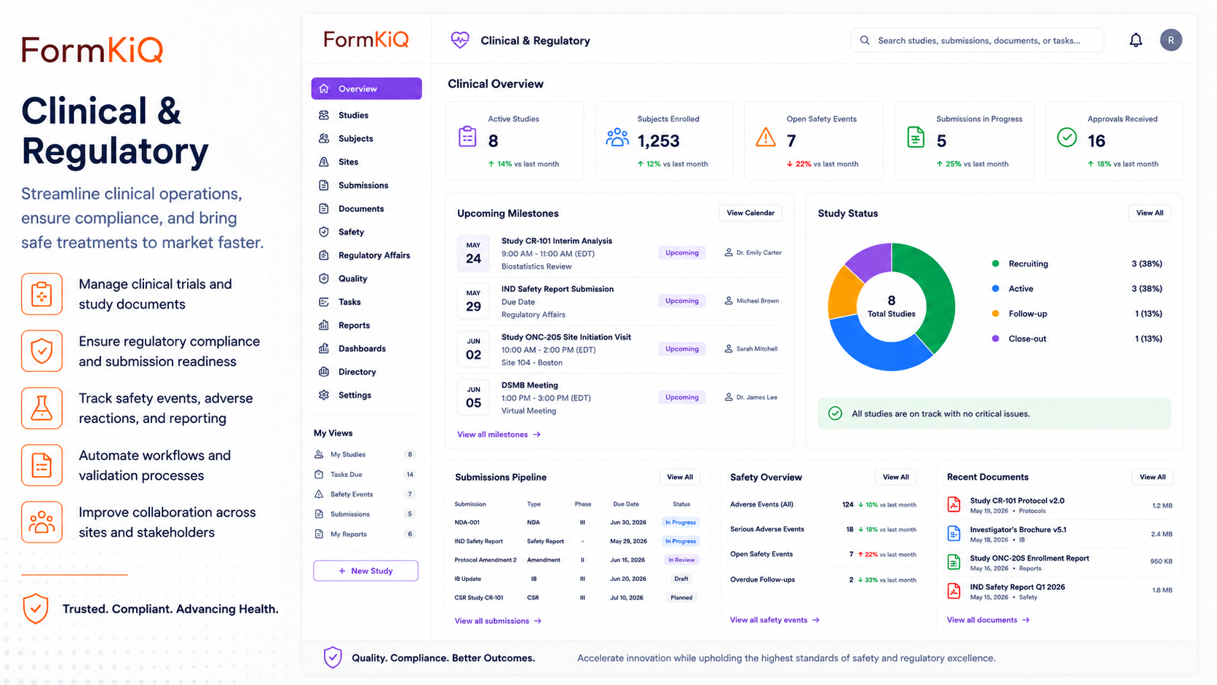This screenshot has width=1217, height=685.
Task: Click the Documents sidebar icon
Action: coord(324,208)
